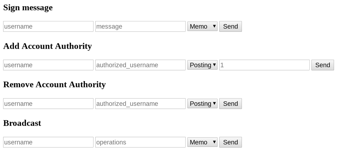
Task: Expand the Memo dropdown under Broadcast
Action: tap(202, 142)
